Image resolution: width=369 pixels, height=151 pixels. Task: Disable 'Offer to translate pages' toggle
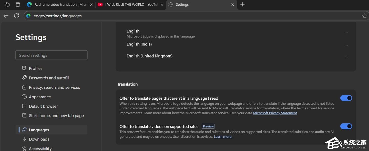[346, 98]
